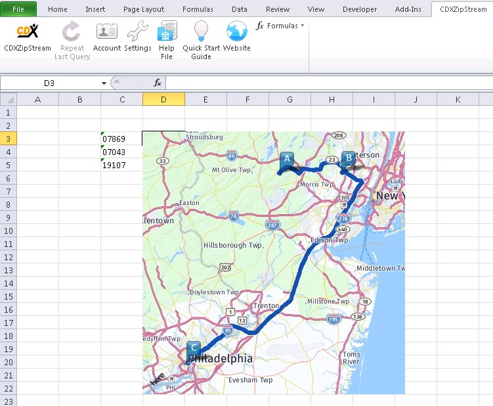Open the Developer tab
The image size is (493, 406).
tap(360, 9)
